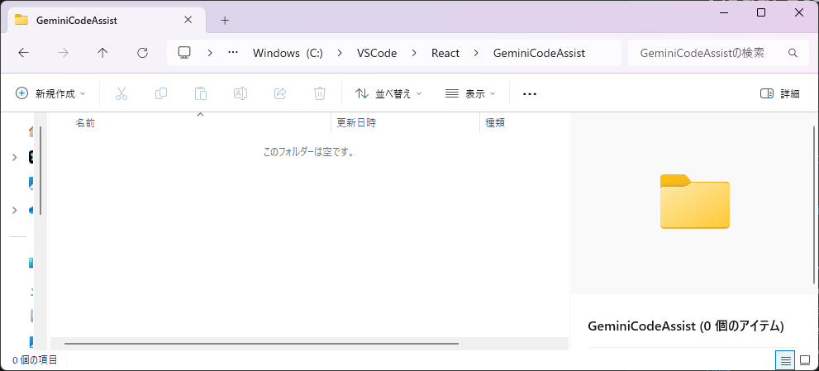Screen dimensions: 819x371
Task: Show hidden path segments via ellipsis in address bar
Action: (234, 53)
